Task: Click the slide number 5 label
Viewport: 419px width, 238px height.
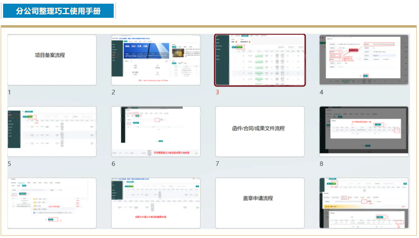Action: tap(9, 164)
